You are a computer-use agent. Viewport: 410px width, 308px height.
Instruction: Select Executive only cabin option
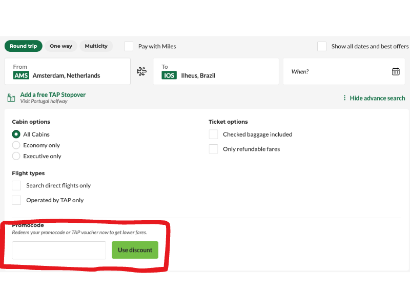(16, 156)
